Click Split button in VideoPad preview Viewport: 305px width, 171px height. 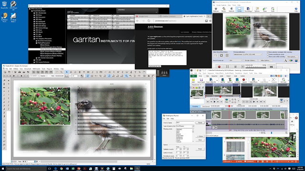tap(281, 100)
